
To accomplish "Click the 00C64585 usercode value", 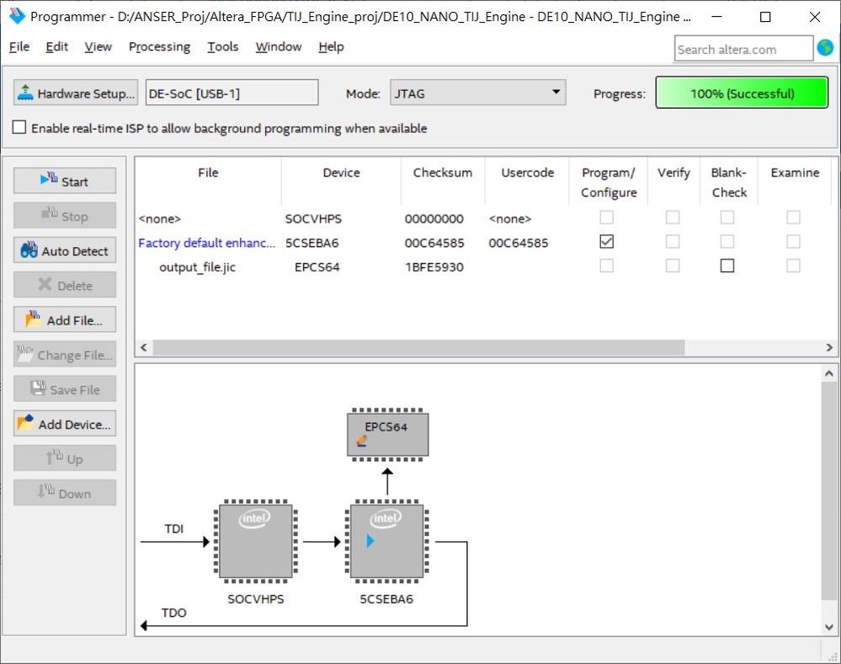I will [x=518, y=243].
